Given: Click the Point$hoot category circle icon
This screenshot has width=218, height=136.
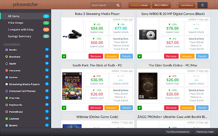Looking at the screenshot, I should click(x=6, y=112).
